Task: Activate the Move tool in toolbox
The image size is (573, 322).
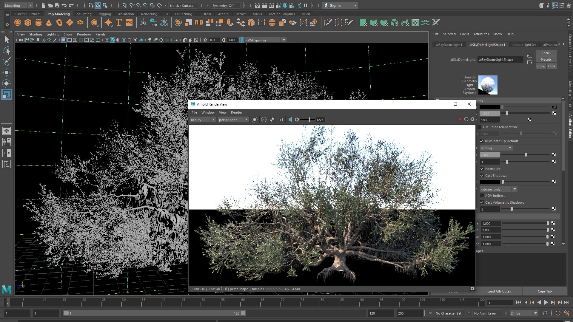Action: tap(7, 72)
